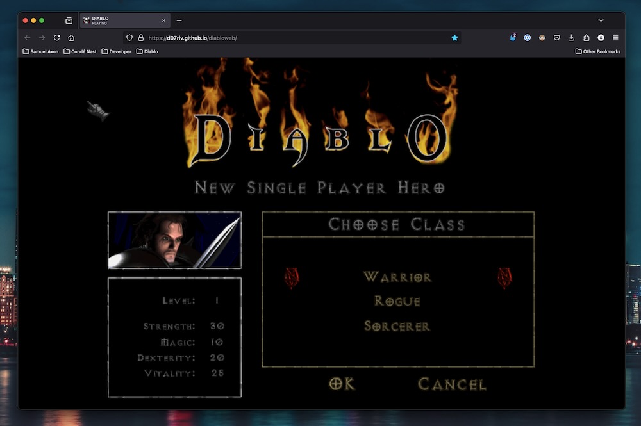Click the tab overview icon near traffic lights
This screenshot has width=641, height=426.
(x=69, y=20)
